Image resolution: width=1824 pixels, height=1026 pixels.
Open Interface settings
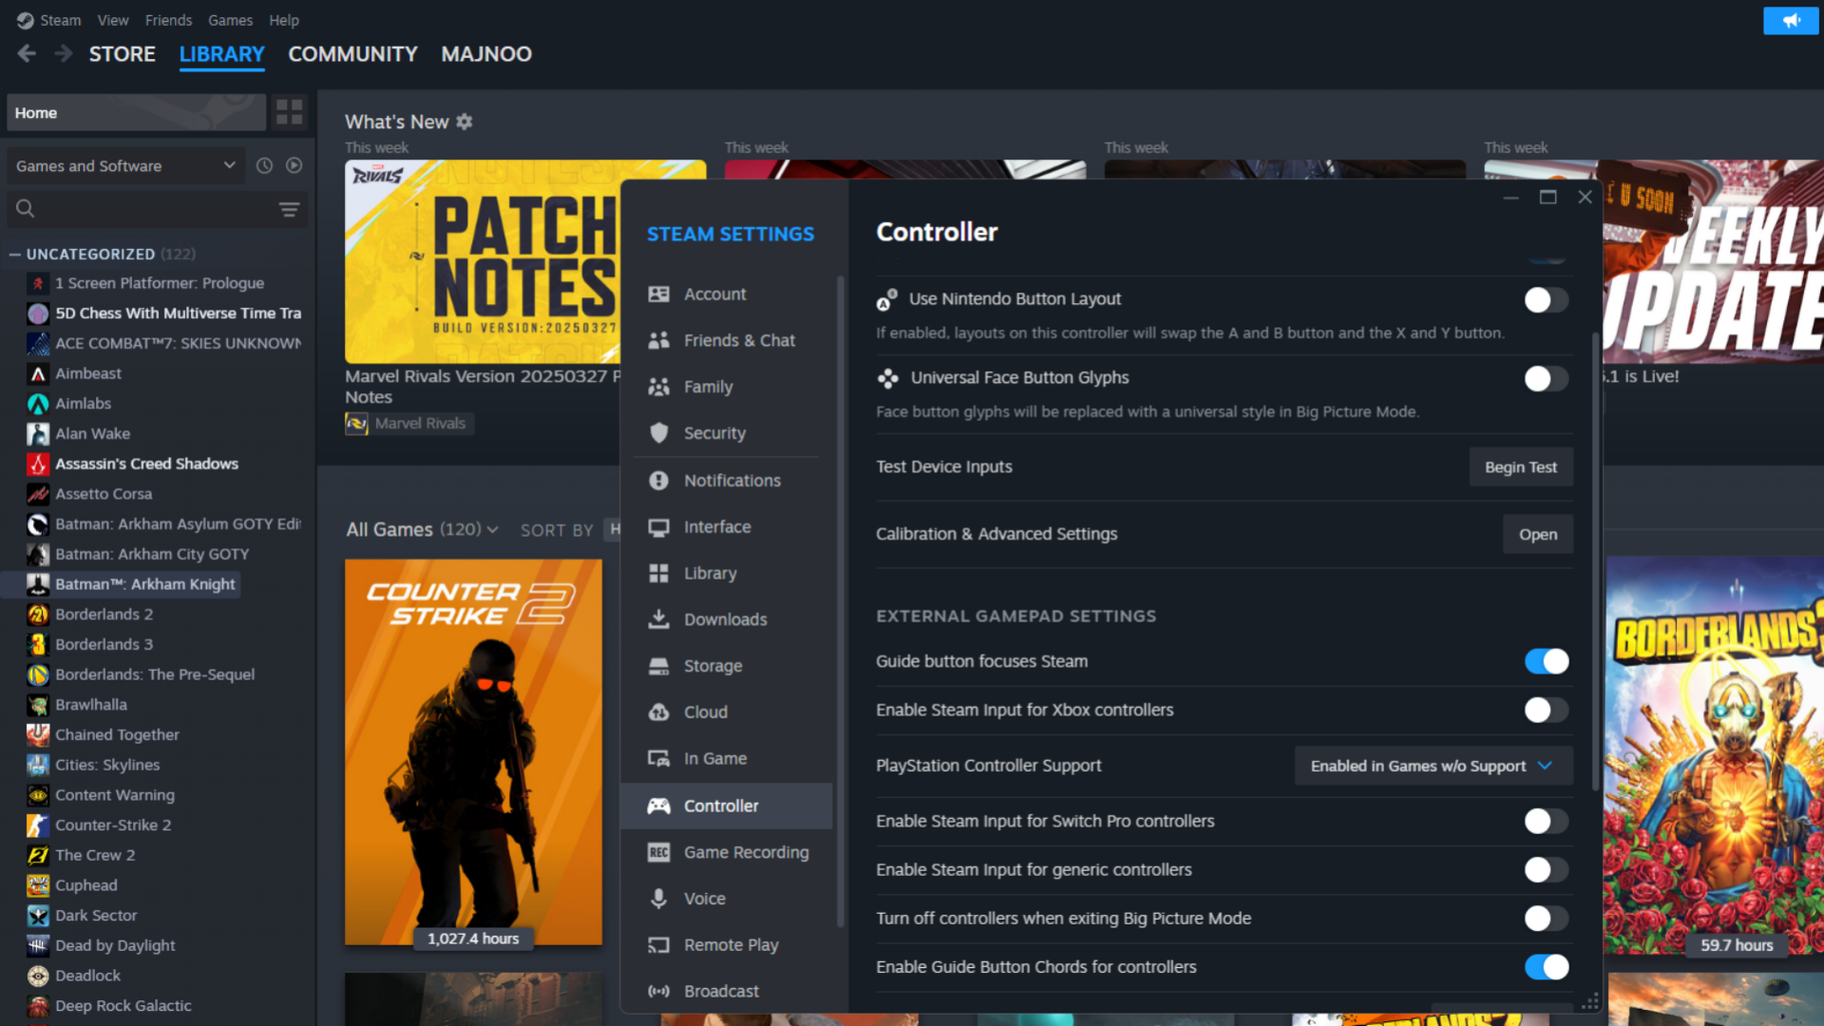point(726,527)
